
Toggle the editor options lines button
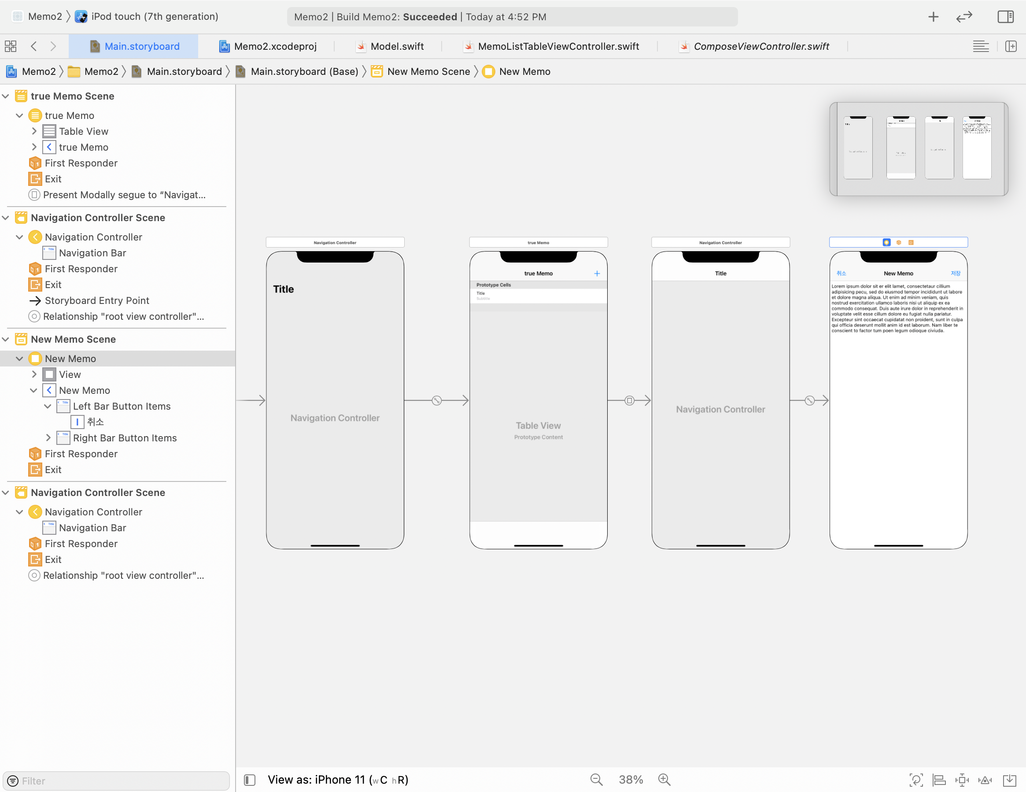pyautogui.click(x=981, y=46)
